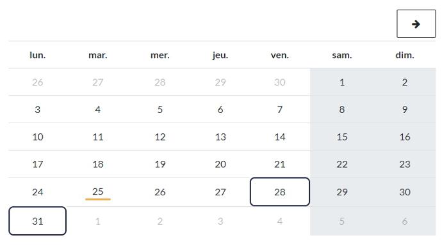Select Tuesday the 18th
Screen dimensions: 442x247
click(98, 164)
